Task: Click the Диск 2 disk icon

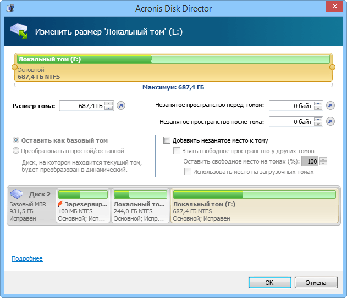Action: pos(16,194)
